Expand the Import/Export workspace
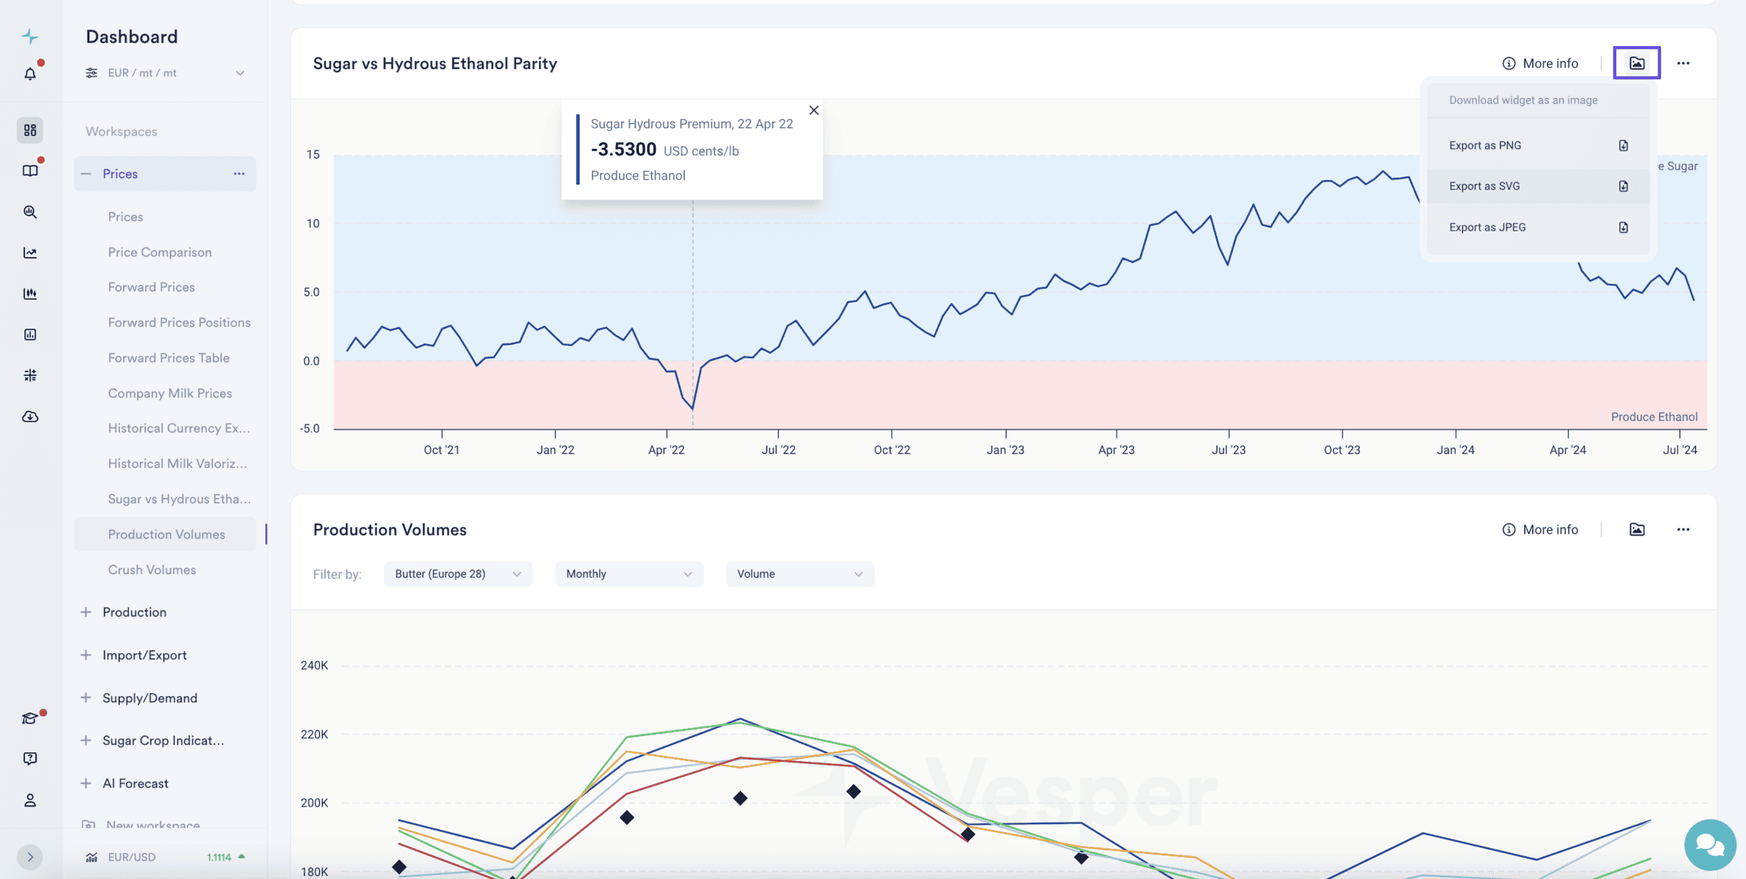1746x879 pixels. click(x=86, y=655)
